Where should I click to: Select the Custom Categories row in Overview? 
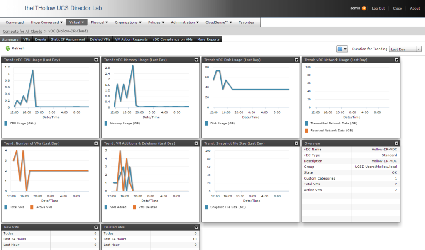click(x=351, y=179)
